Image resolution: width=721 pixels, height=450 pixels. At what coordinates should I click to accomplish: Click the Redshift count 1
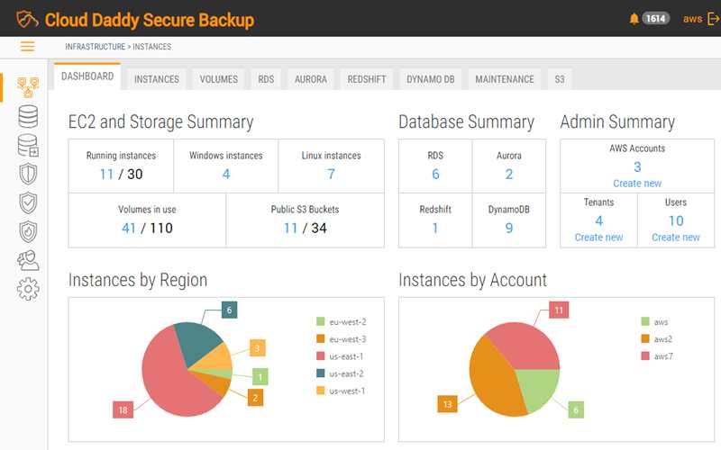(435, 229)
